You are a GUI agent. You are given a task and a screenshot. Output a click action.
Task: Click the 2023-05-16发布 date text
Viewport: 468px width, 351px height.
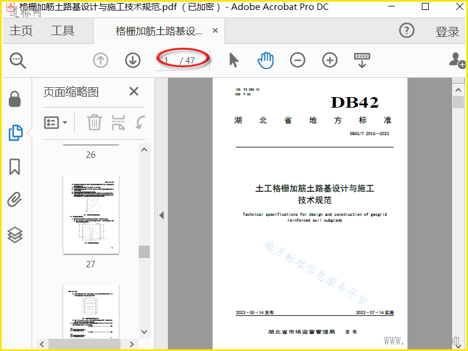coord(254,312)
